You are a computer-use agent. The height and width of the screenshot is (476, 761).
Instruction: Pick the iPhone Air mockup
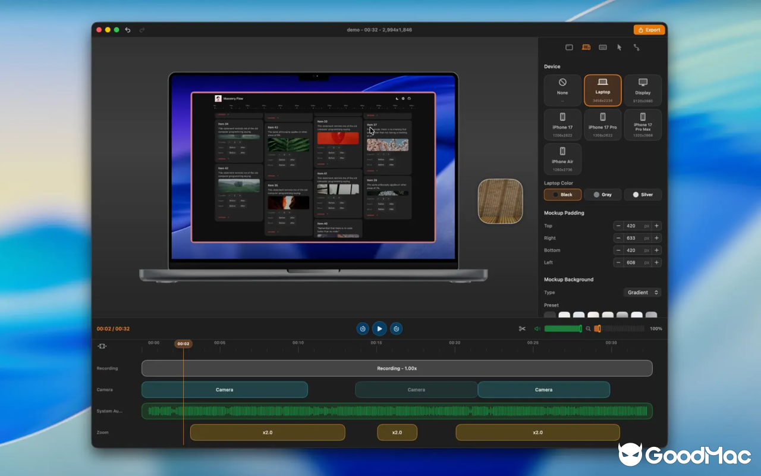tap(562, 159)
